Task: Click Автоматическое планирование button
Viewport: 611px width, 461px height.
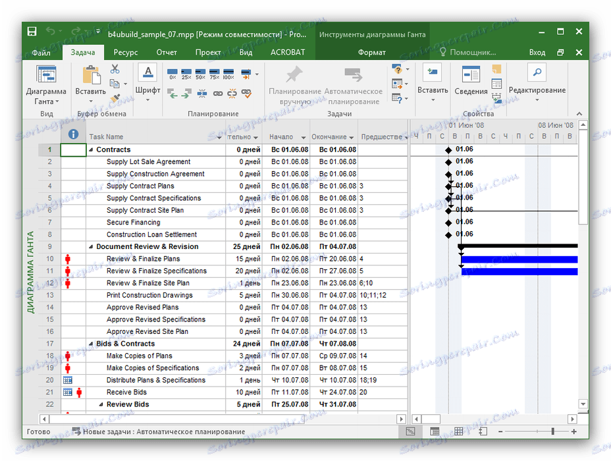Action: pos(354,86)
